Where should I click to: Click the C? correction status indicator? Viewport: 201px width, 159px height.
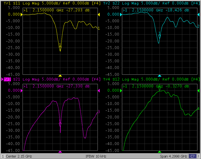pyautogui.click(x=193, y=156)
